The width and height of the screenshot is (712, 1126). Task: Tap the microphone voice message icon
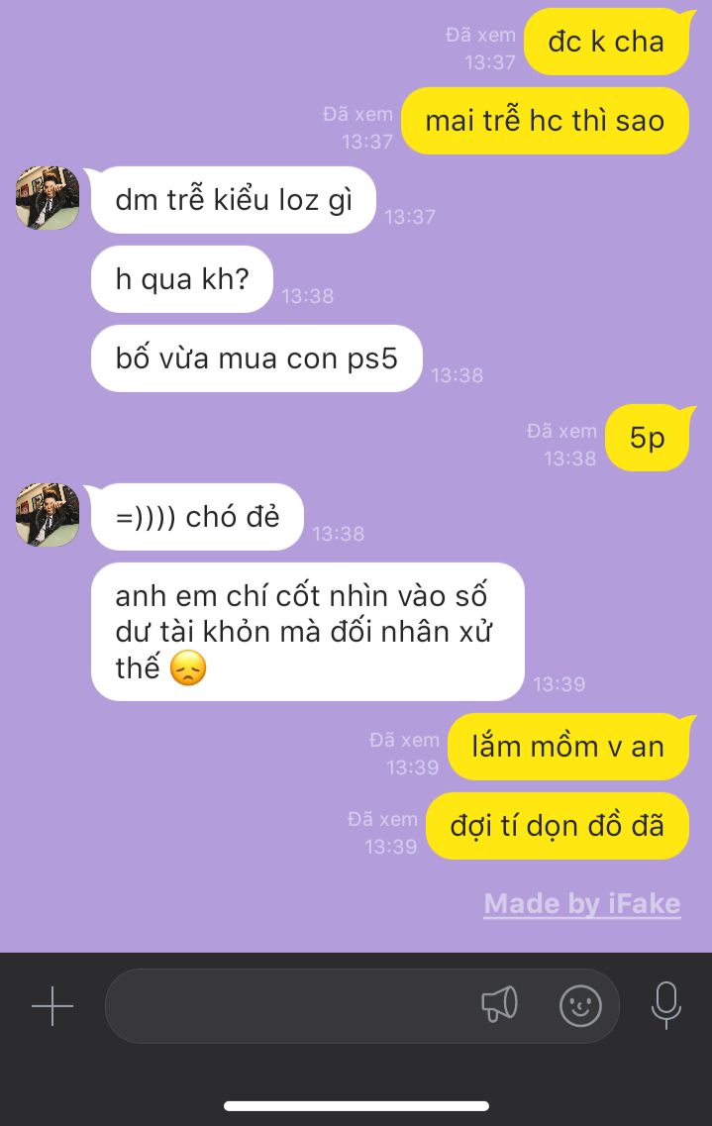pyautogui.click(x=666, y=1004)
